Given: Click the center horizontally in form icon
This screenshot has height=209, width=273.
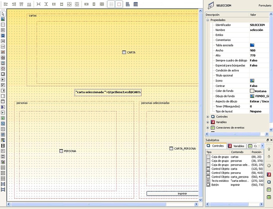Looking at the screenshot, I should click(69, 4).
